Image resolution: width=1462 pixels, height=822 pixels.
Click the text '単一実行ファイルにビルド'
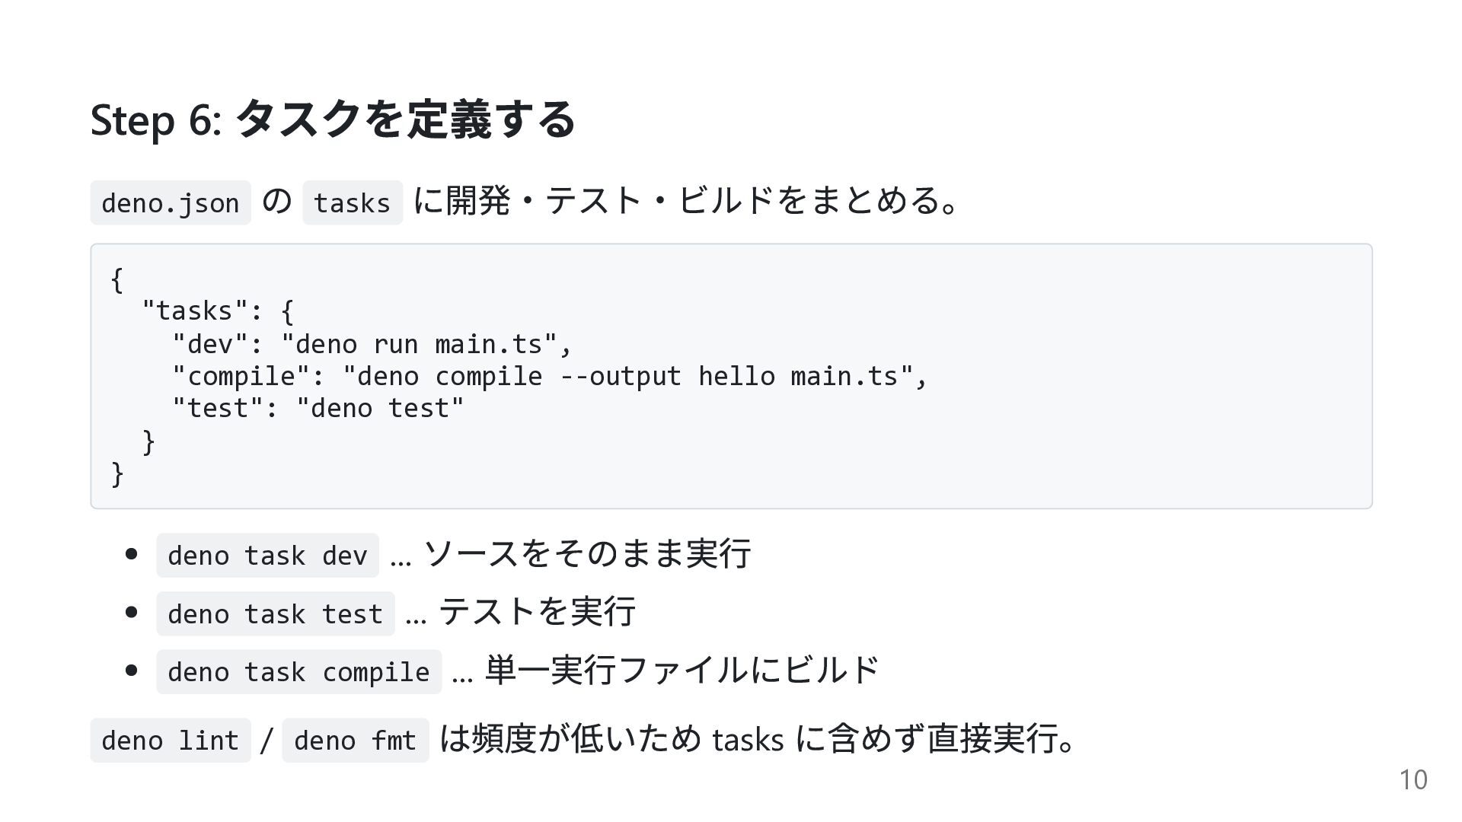(682, 670)
